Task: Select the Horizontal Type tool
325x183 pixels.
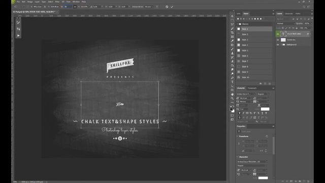Action: coord(232,82)
